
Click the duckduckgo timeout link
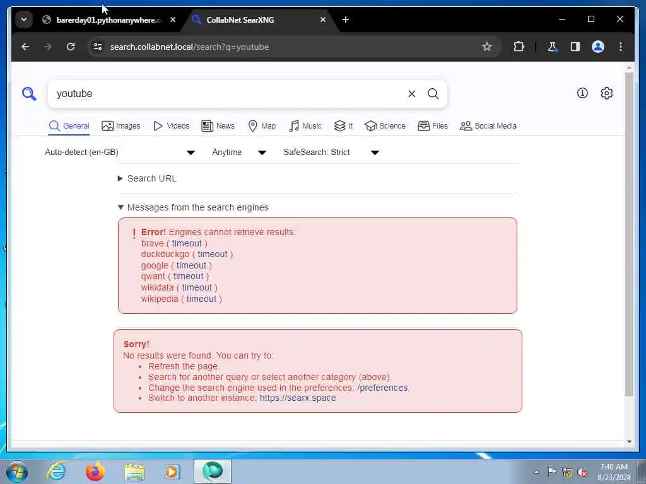click(x=212, y=255)
